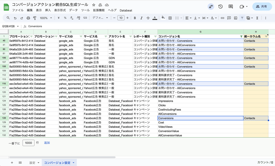Star this spreadsheet document
The width and height of the screenshot is (275, 166).
coord(94,5)
